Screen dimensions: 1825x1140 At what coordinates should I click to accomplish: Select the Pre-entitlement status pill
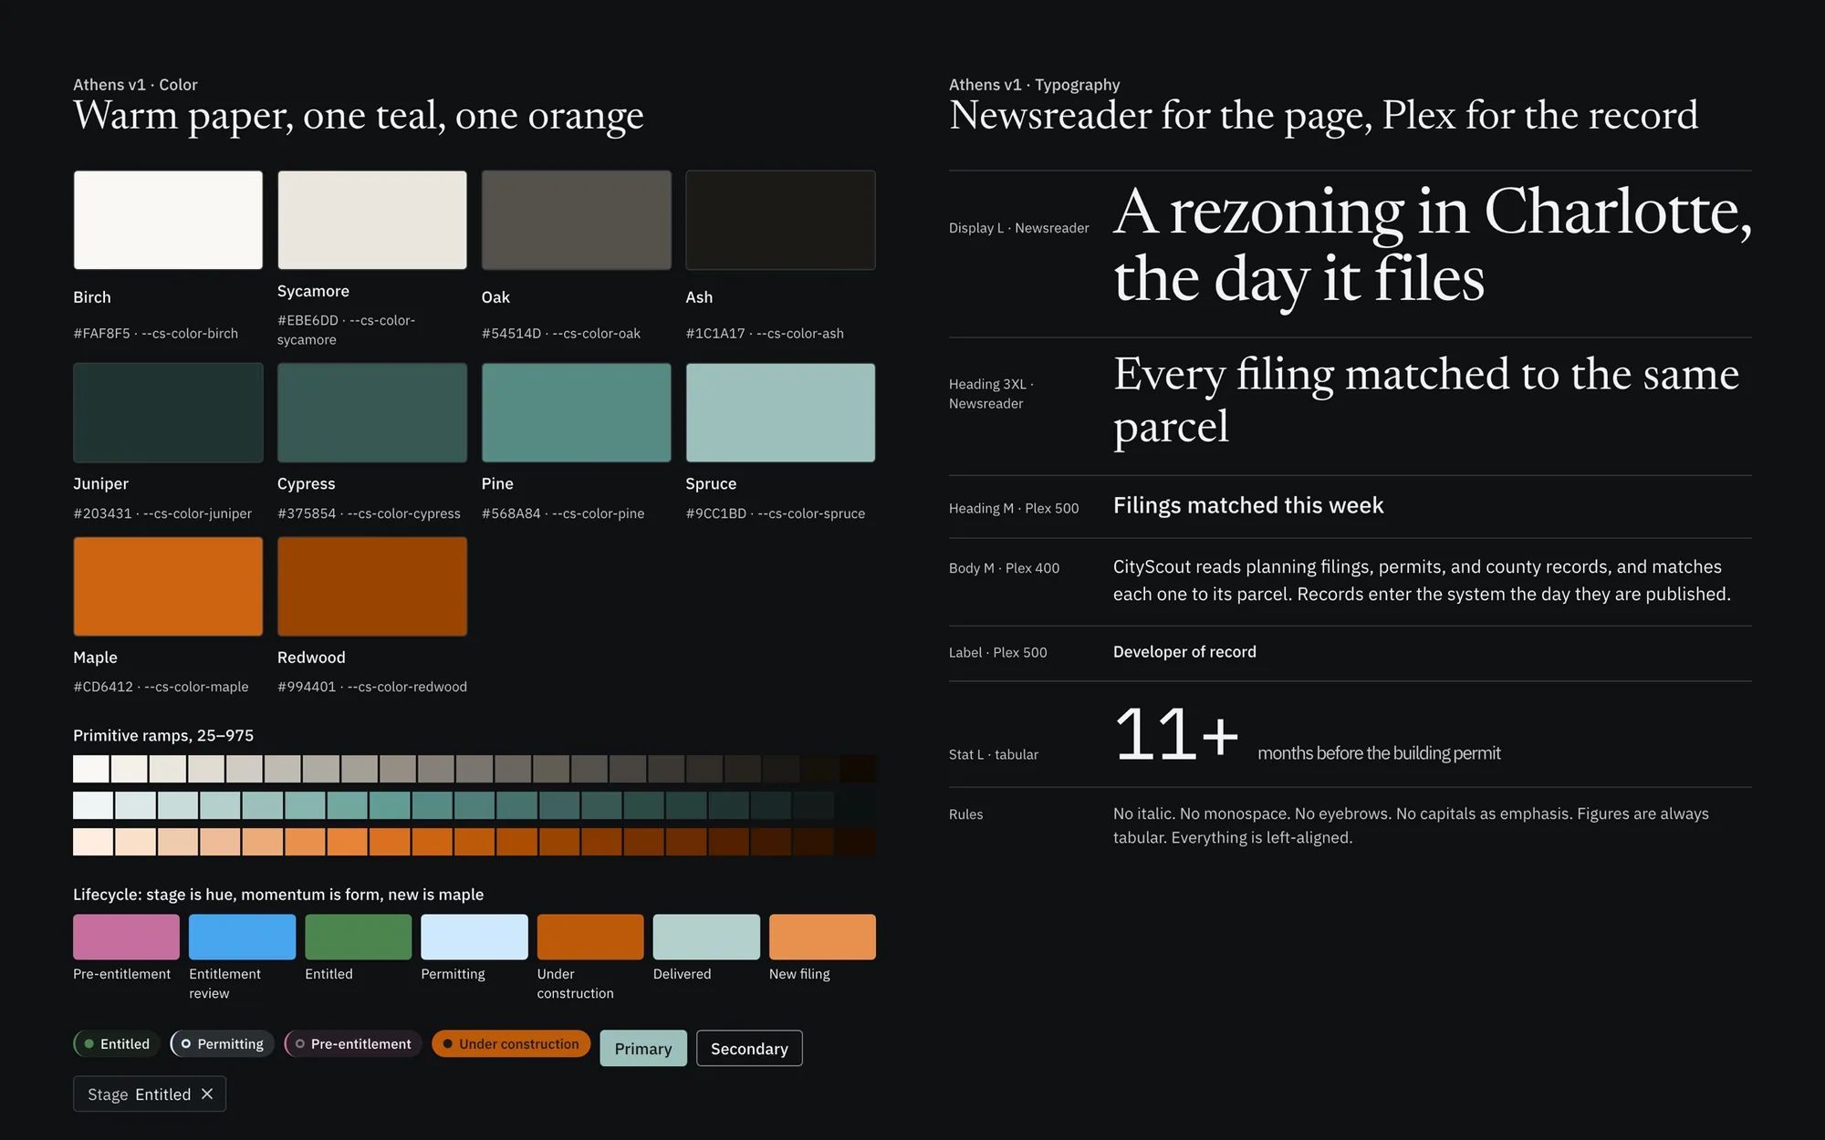353,1043
